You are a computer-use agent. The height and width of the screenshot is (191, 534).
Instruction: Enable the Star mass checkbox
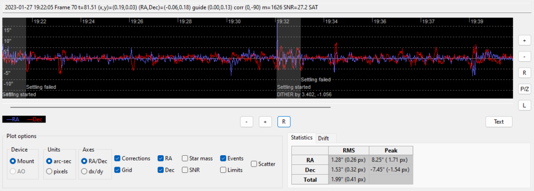click(185, 158)
